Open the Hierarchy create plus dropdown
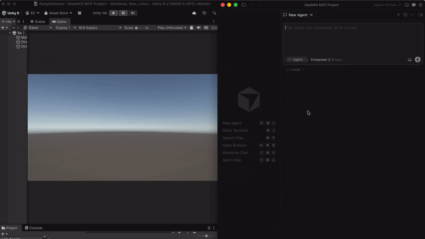 [4, 28]
